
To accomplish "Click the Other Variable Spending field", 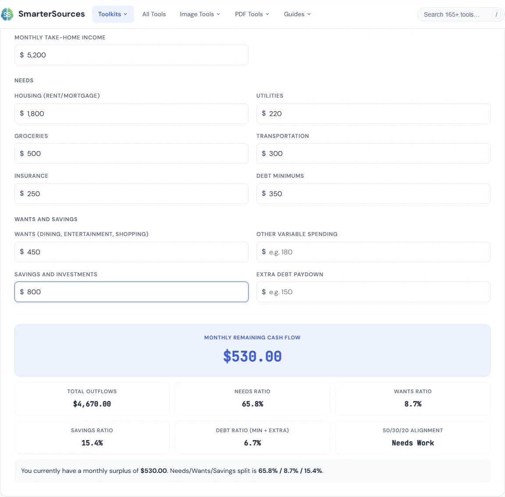I will pos(373,252).
